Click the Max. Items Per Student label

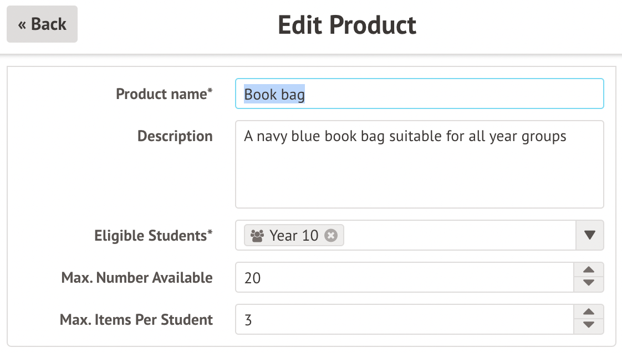pos(136,319)
